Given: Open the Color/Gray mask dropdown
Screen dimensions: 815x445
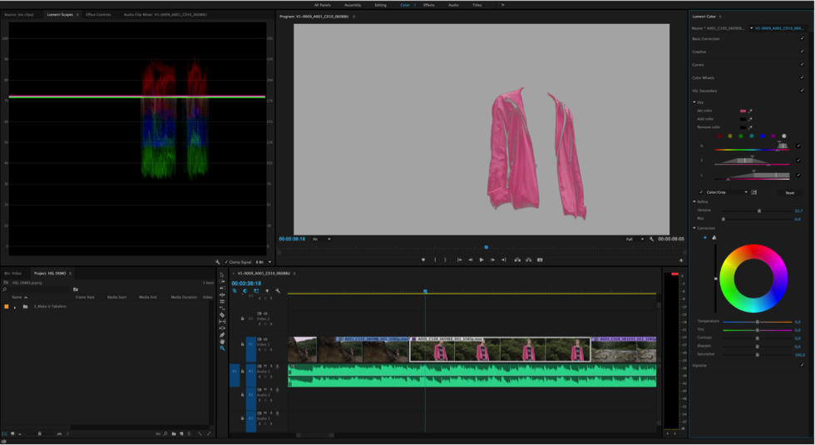Looking at the screenshot, I should [745, 192].
